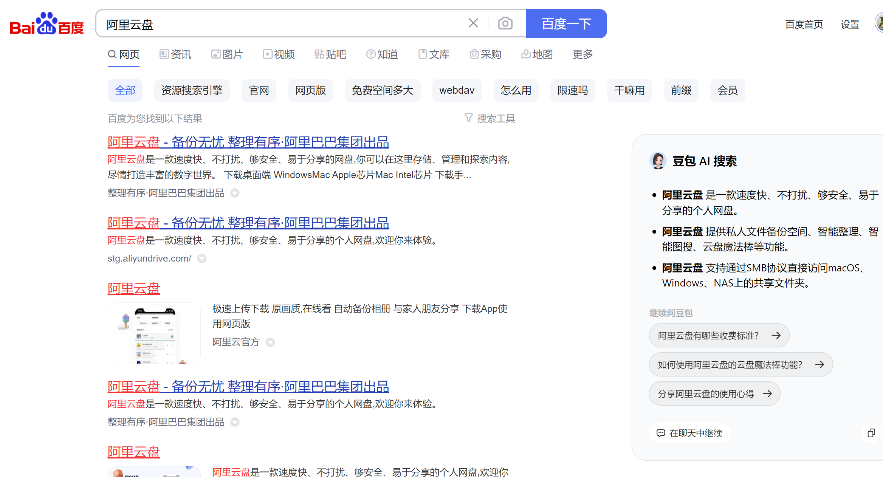Click arrow on 阿里云盘有哪些收费标准 suggestion
This screenshot has height=477, width=883.
click(776, 335)
